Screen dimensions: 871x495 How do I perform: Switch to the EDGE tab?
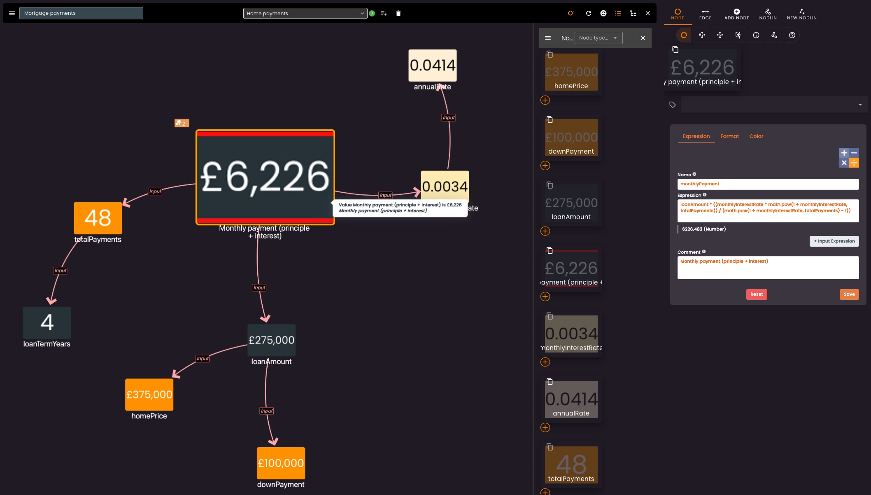coord(705,14)
